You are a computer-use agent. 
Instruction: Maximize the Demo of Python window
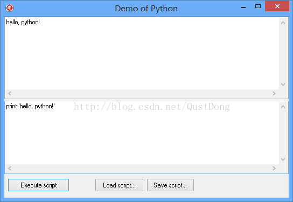[258, 6]
